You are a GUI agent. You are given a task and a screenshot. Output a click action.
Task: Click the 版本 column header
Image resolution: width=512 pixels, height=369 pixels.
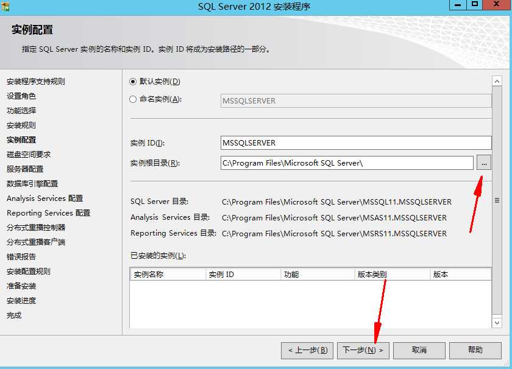460,275
